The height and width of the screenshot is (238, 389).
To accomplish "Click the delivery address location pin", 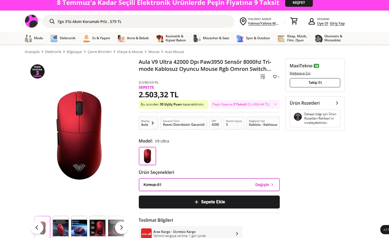I will (x=243, y=21).
